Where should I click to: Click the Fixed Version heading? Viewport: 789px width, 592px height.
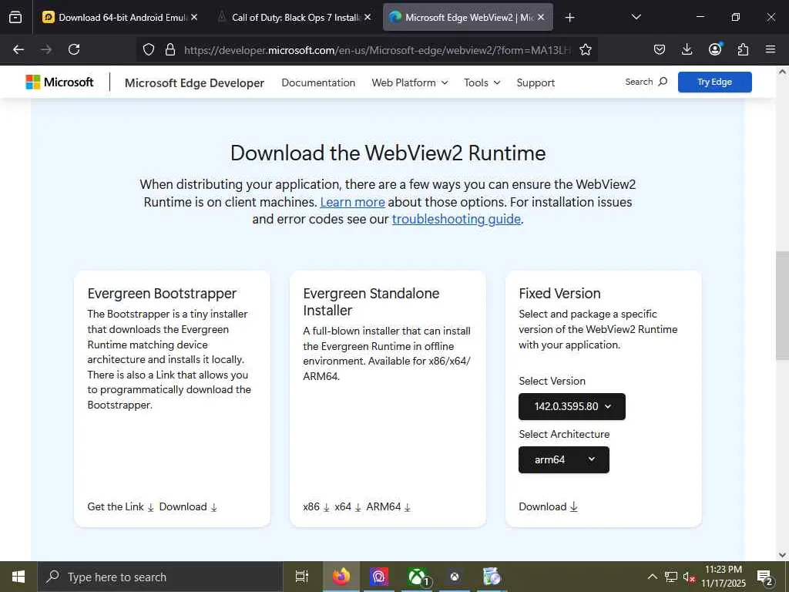[559, 293]
